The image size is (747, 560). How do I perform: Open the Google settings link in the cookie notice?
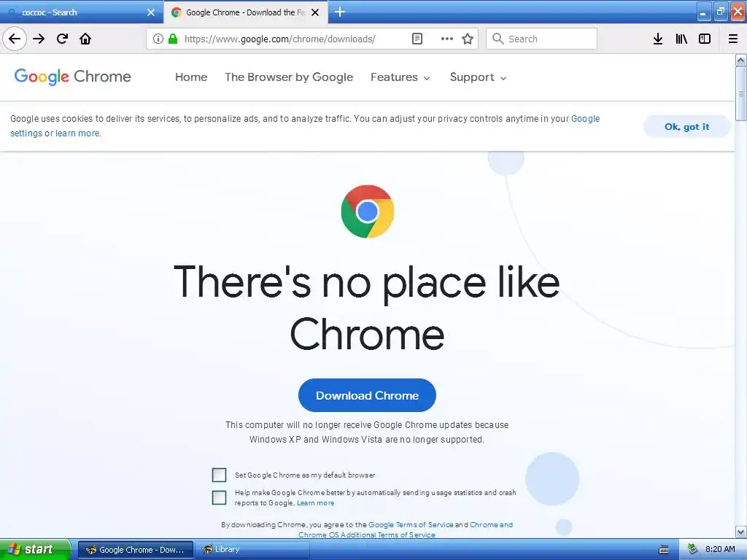585,119
